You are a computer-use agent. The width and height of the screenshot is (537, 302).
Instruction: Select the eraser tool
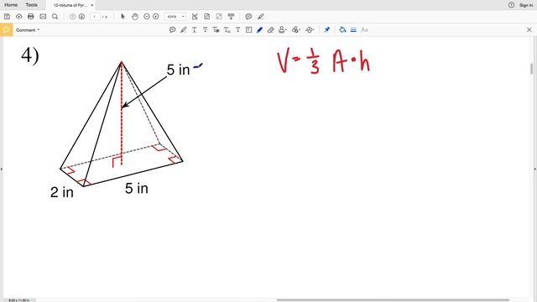[270, 30]
